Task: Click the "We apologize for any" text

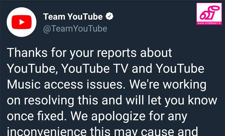Action: coord(129,117)
